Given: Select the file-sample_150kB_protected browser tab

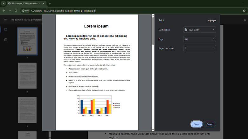Looking at the screenshot, I should [x=26, y=3].
